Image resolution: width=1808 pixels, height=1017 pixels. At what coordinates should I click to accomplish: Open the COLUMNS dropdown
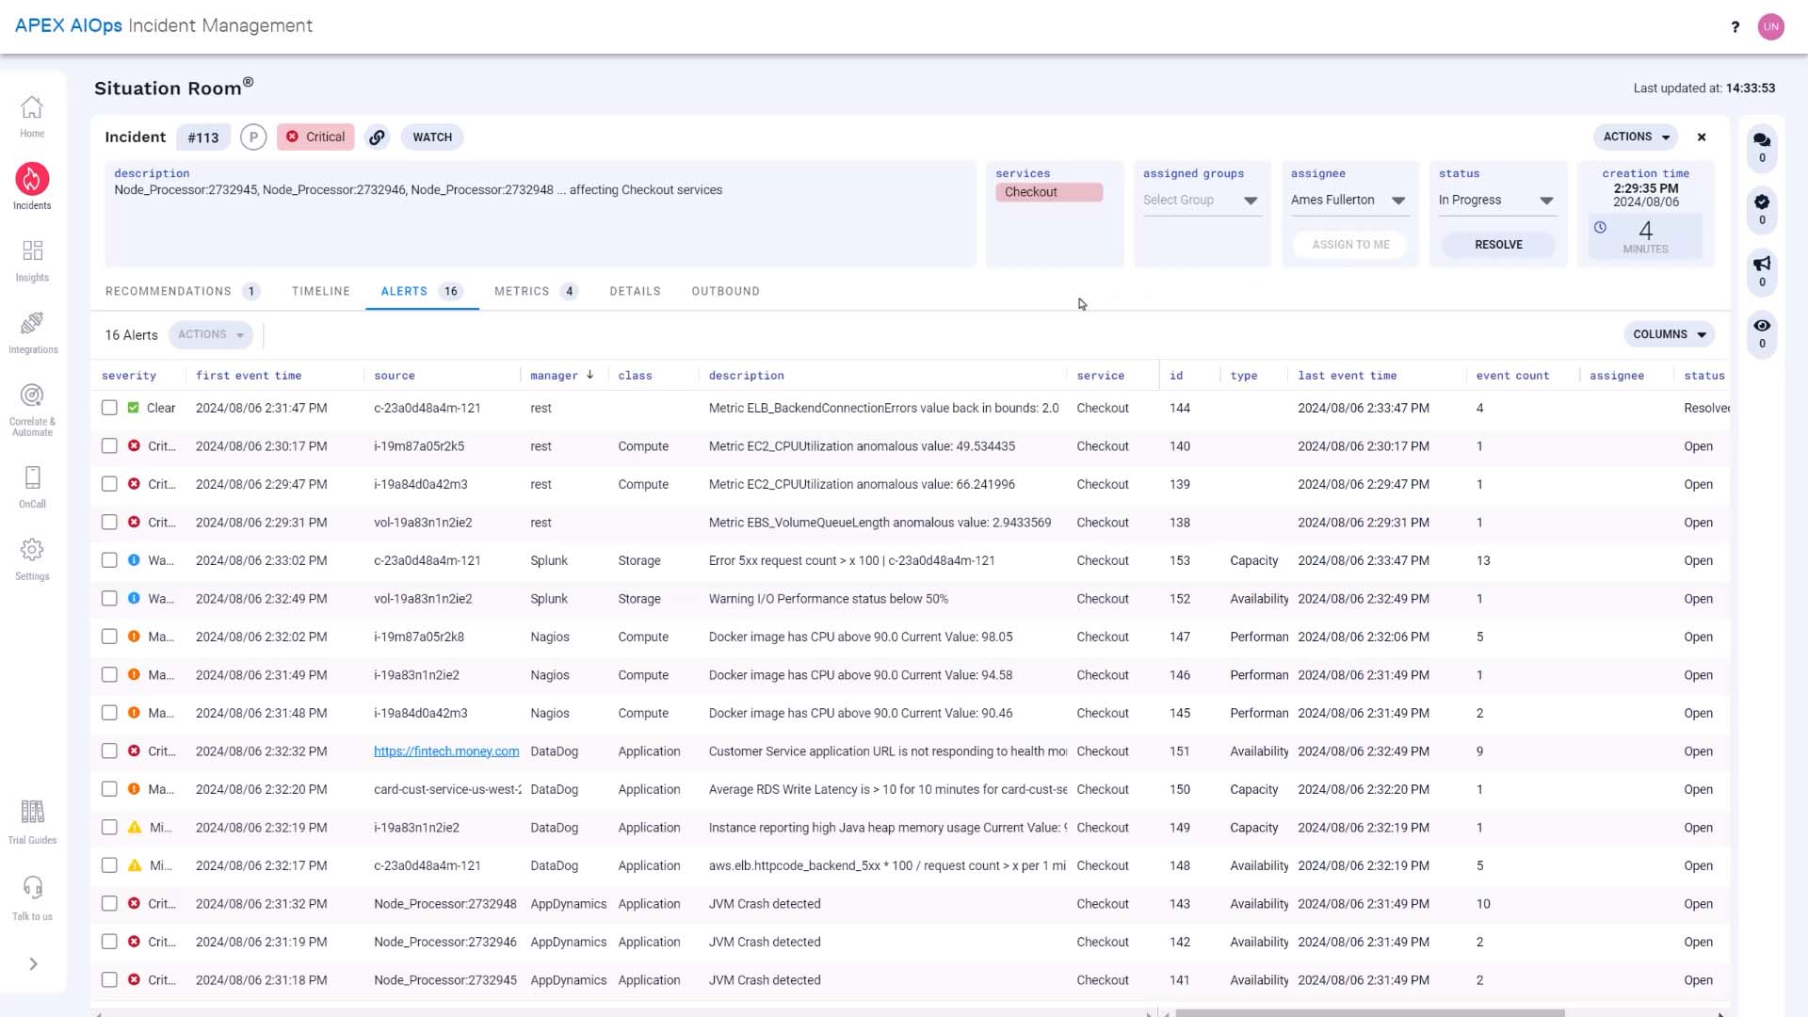point(1669,335)
